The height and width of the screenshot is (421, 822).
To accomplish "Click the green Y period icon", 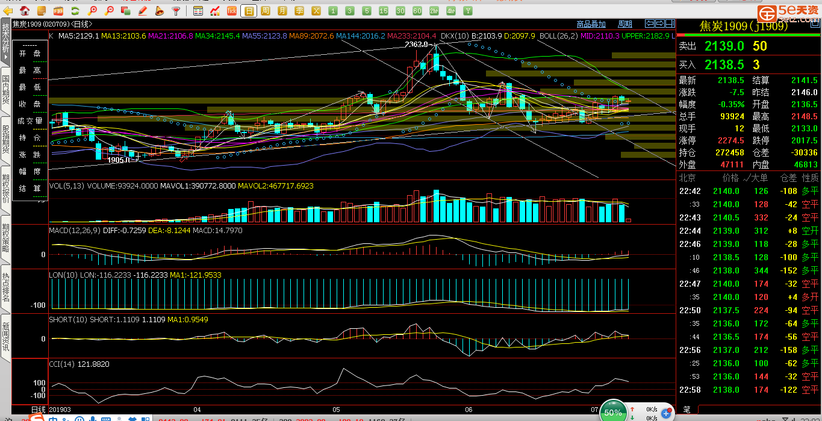I will click(468, 11).
